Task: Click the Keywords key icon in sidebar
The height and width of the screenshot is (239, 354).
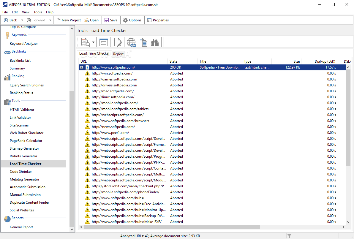Action: tap(7, 35)
